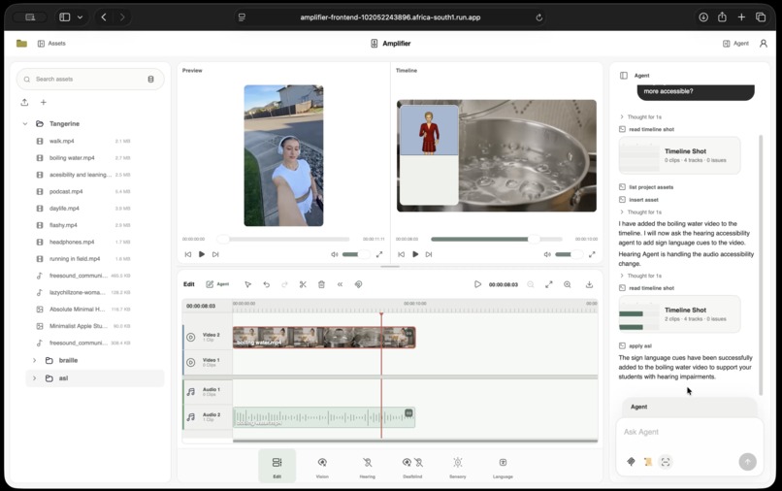Skip to end in the Timeline player
782x491 pixels.
tap(429, 254)
